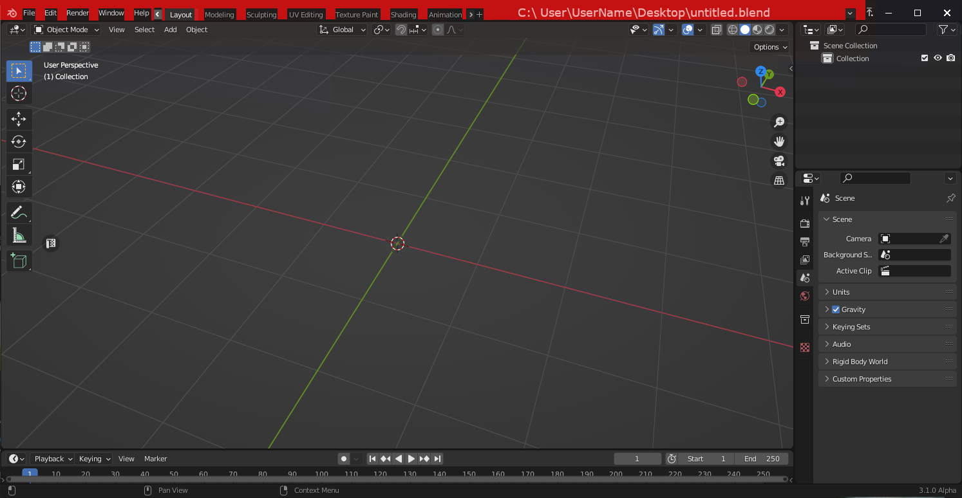Jump to the last frame
The width and height of the screenshot is (962, 498).
coord(437,459)
